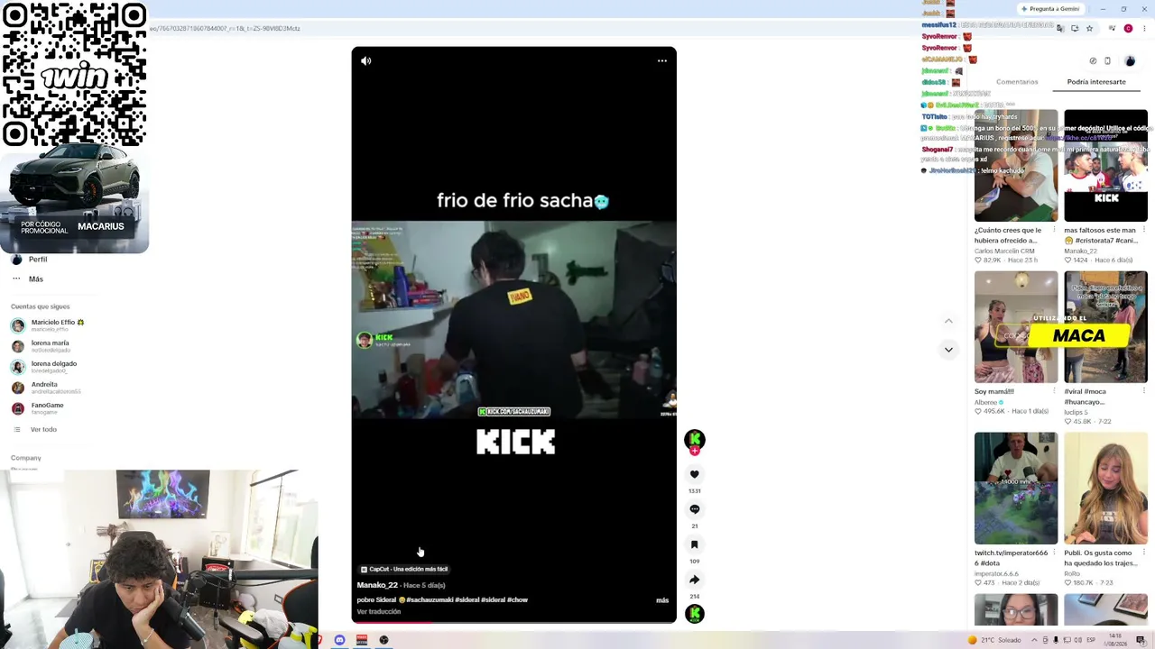
Task: Like the video with the heart icon
Action: [x=695, y=474]
